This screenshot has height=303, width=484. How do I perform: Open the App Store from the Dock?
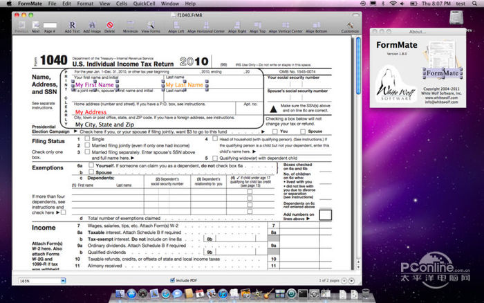tap(131, 293)
